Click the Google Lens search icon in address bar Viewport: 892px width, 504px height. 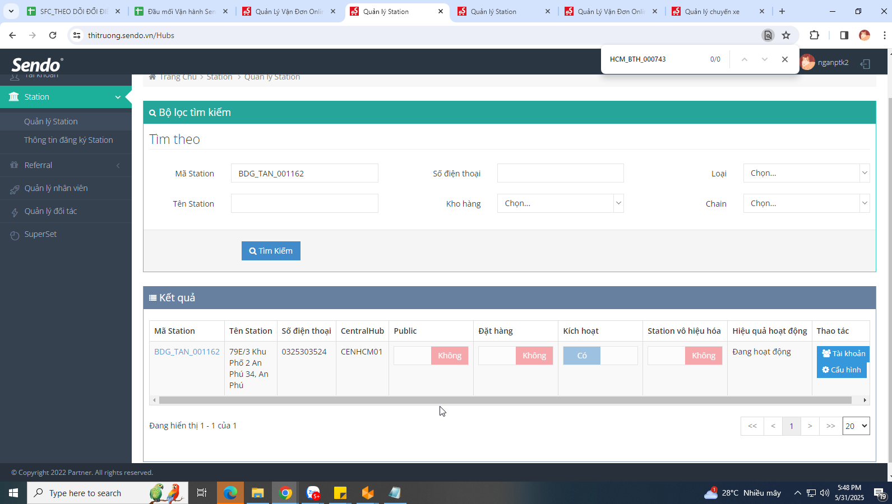(768, 35)
